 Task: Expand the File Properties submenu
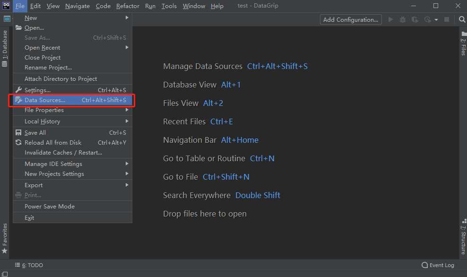pos(72,110)
